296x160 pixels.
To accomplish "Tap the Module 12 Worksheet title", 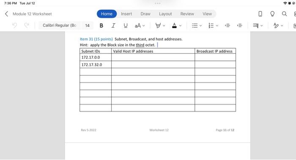I will coord(32,14).
